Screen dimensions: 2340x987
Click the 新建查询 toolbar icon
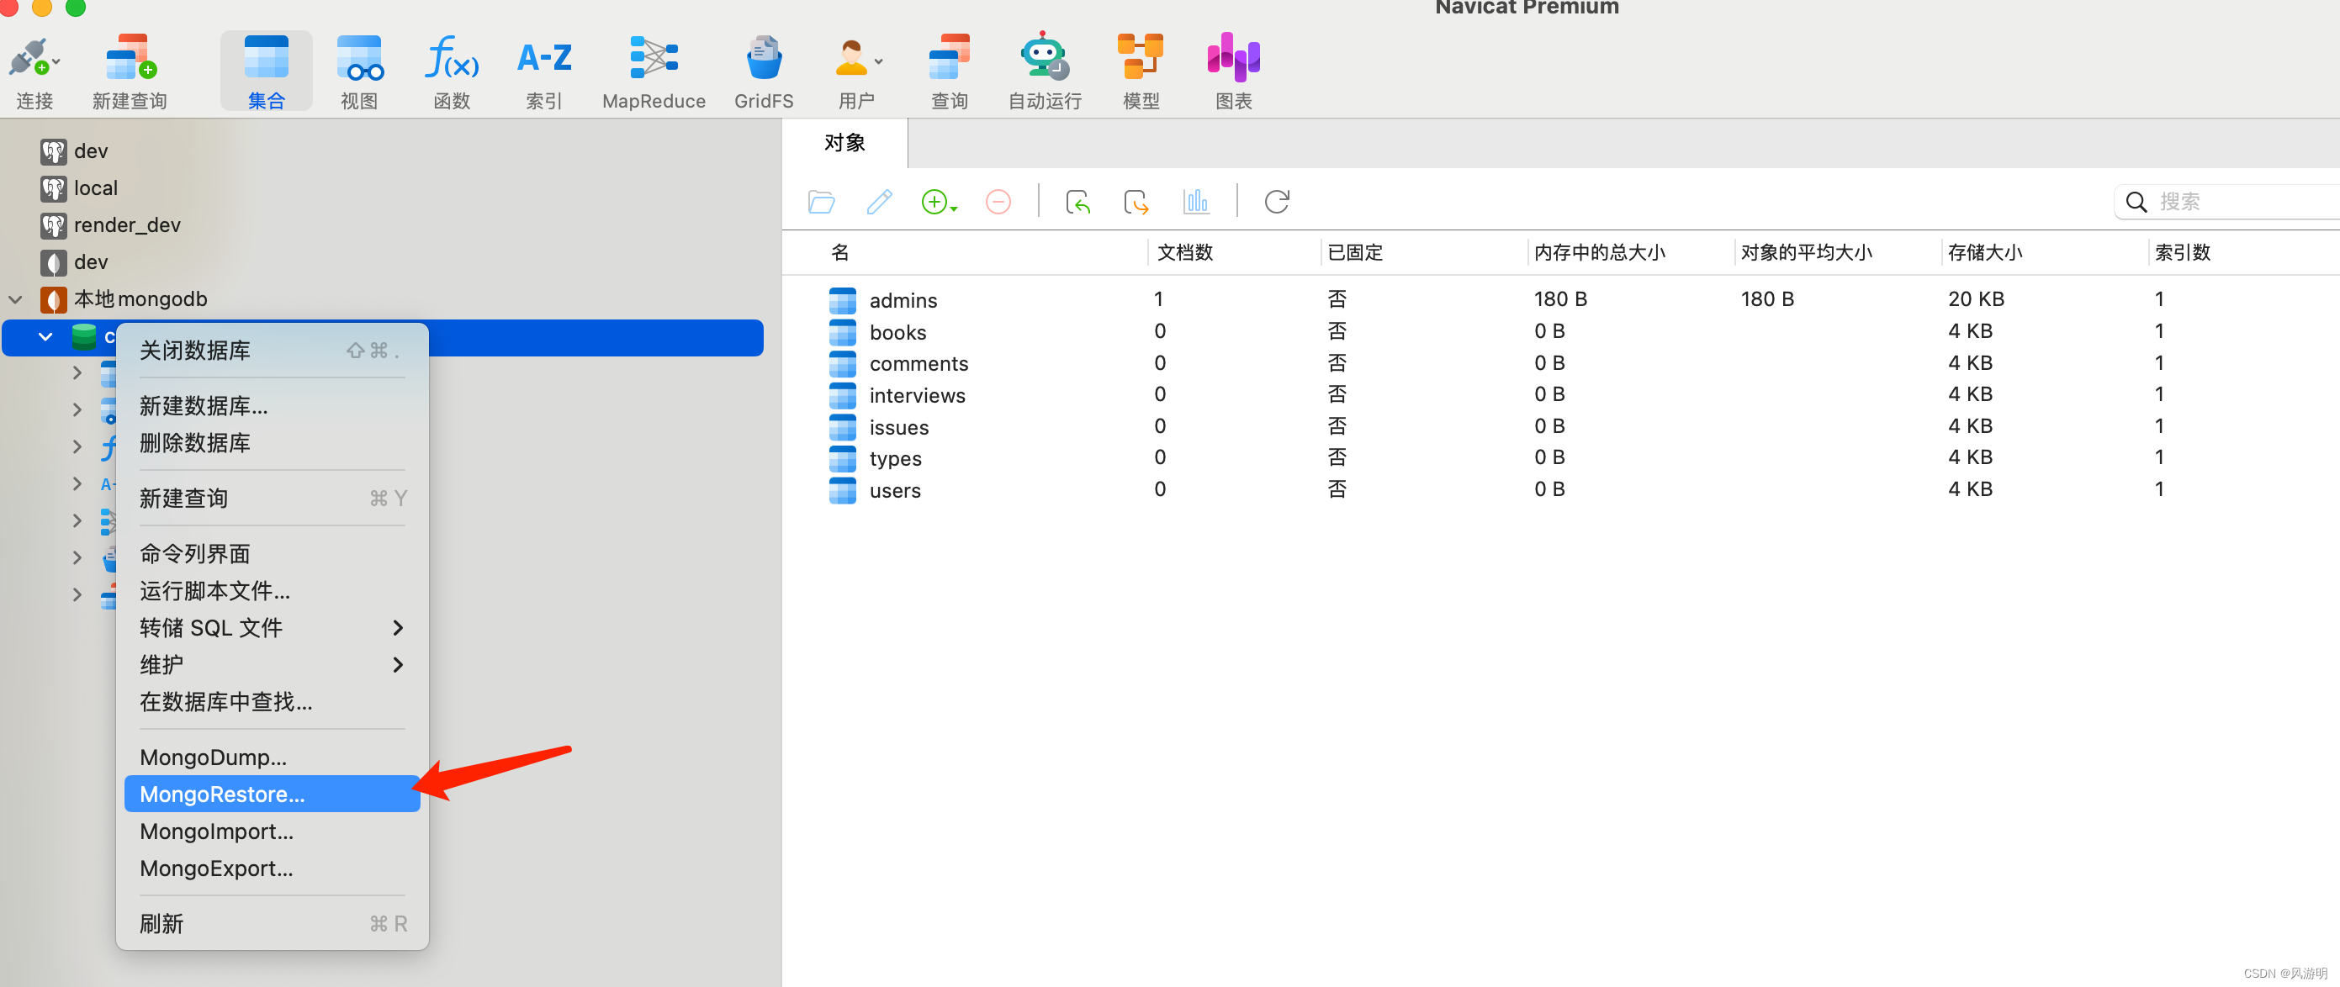(130, 59)
